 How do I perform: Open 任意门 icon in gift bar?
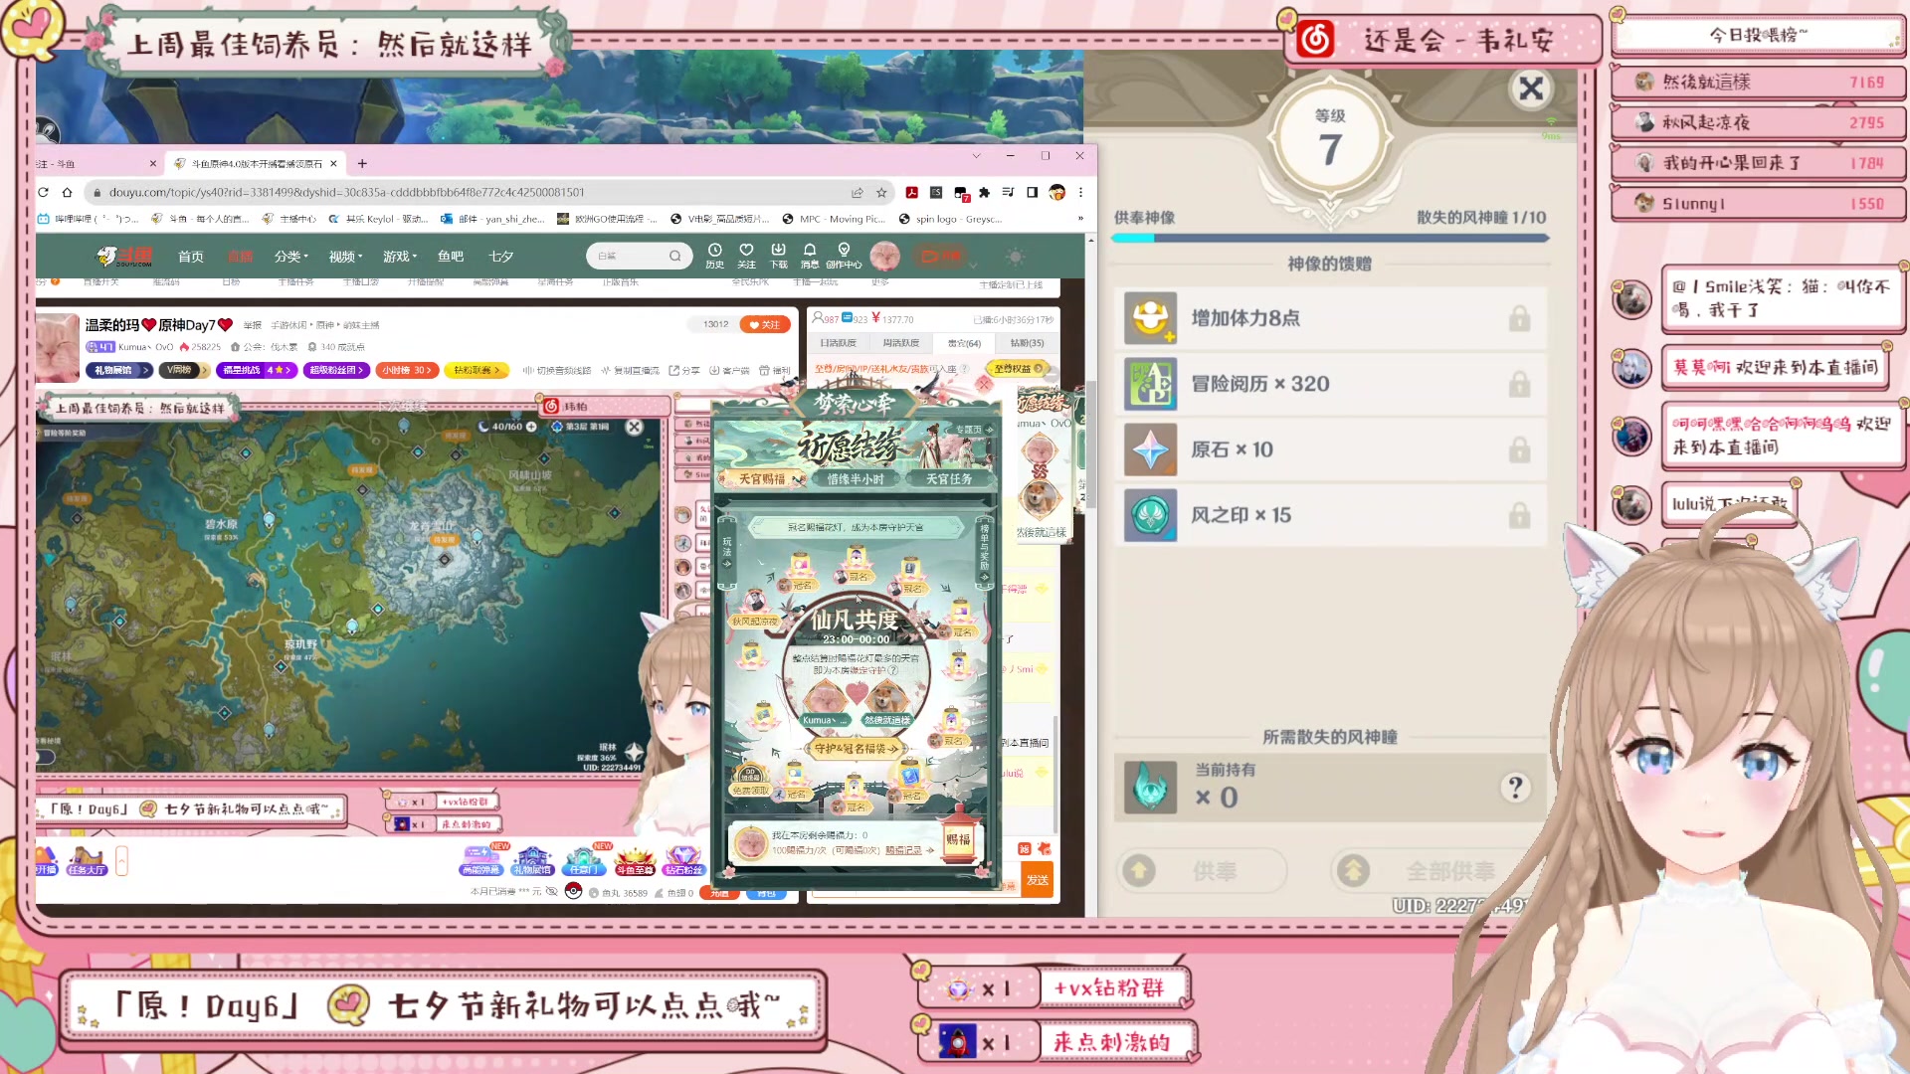(584, 860)
